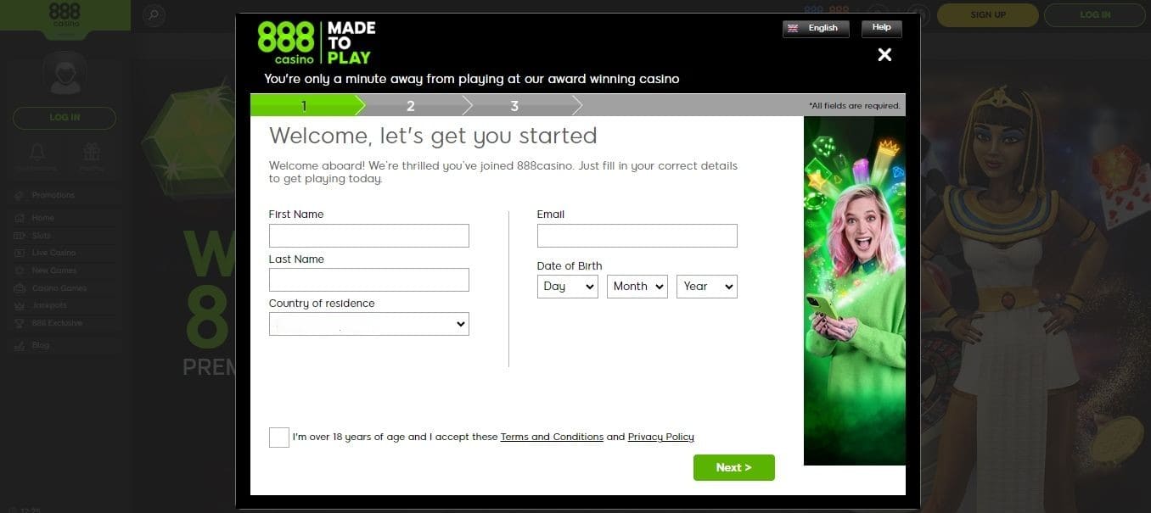Click the 888 casino Made To Play logo
Image resolution: width=1151 pixels, height=513 pixels.
click(316, 42)
